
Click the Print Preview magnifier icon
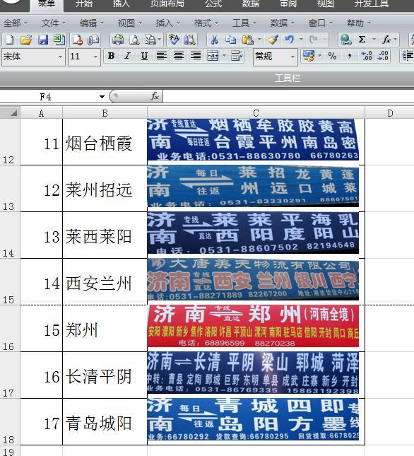[x=134, y=40]
